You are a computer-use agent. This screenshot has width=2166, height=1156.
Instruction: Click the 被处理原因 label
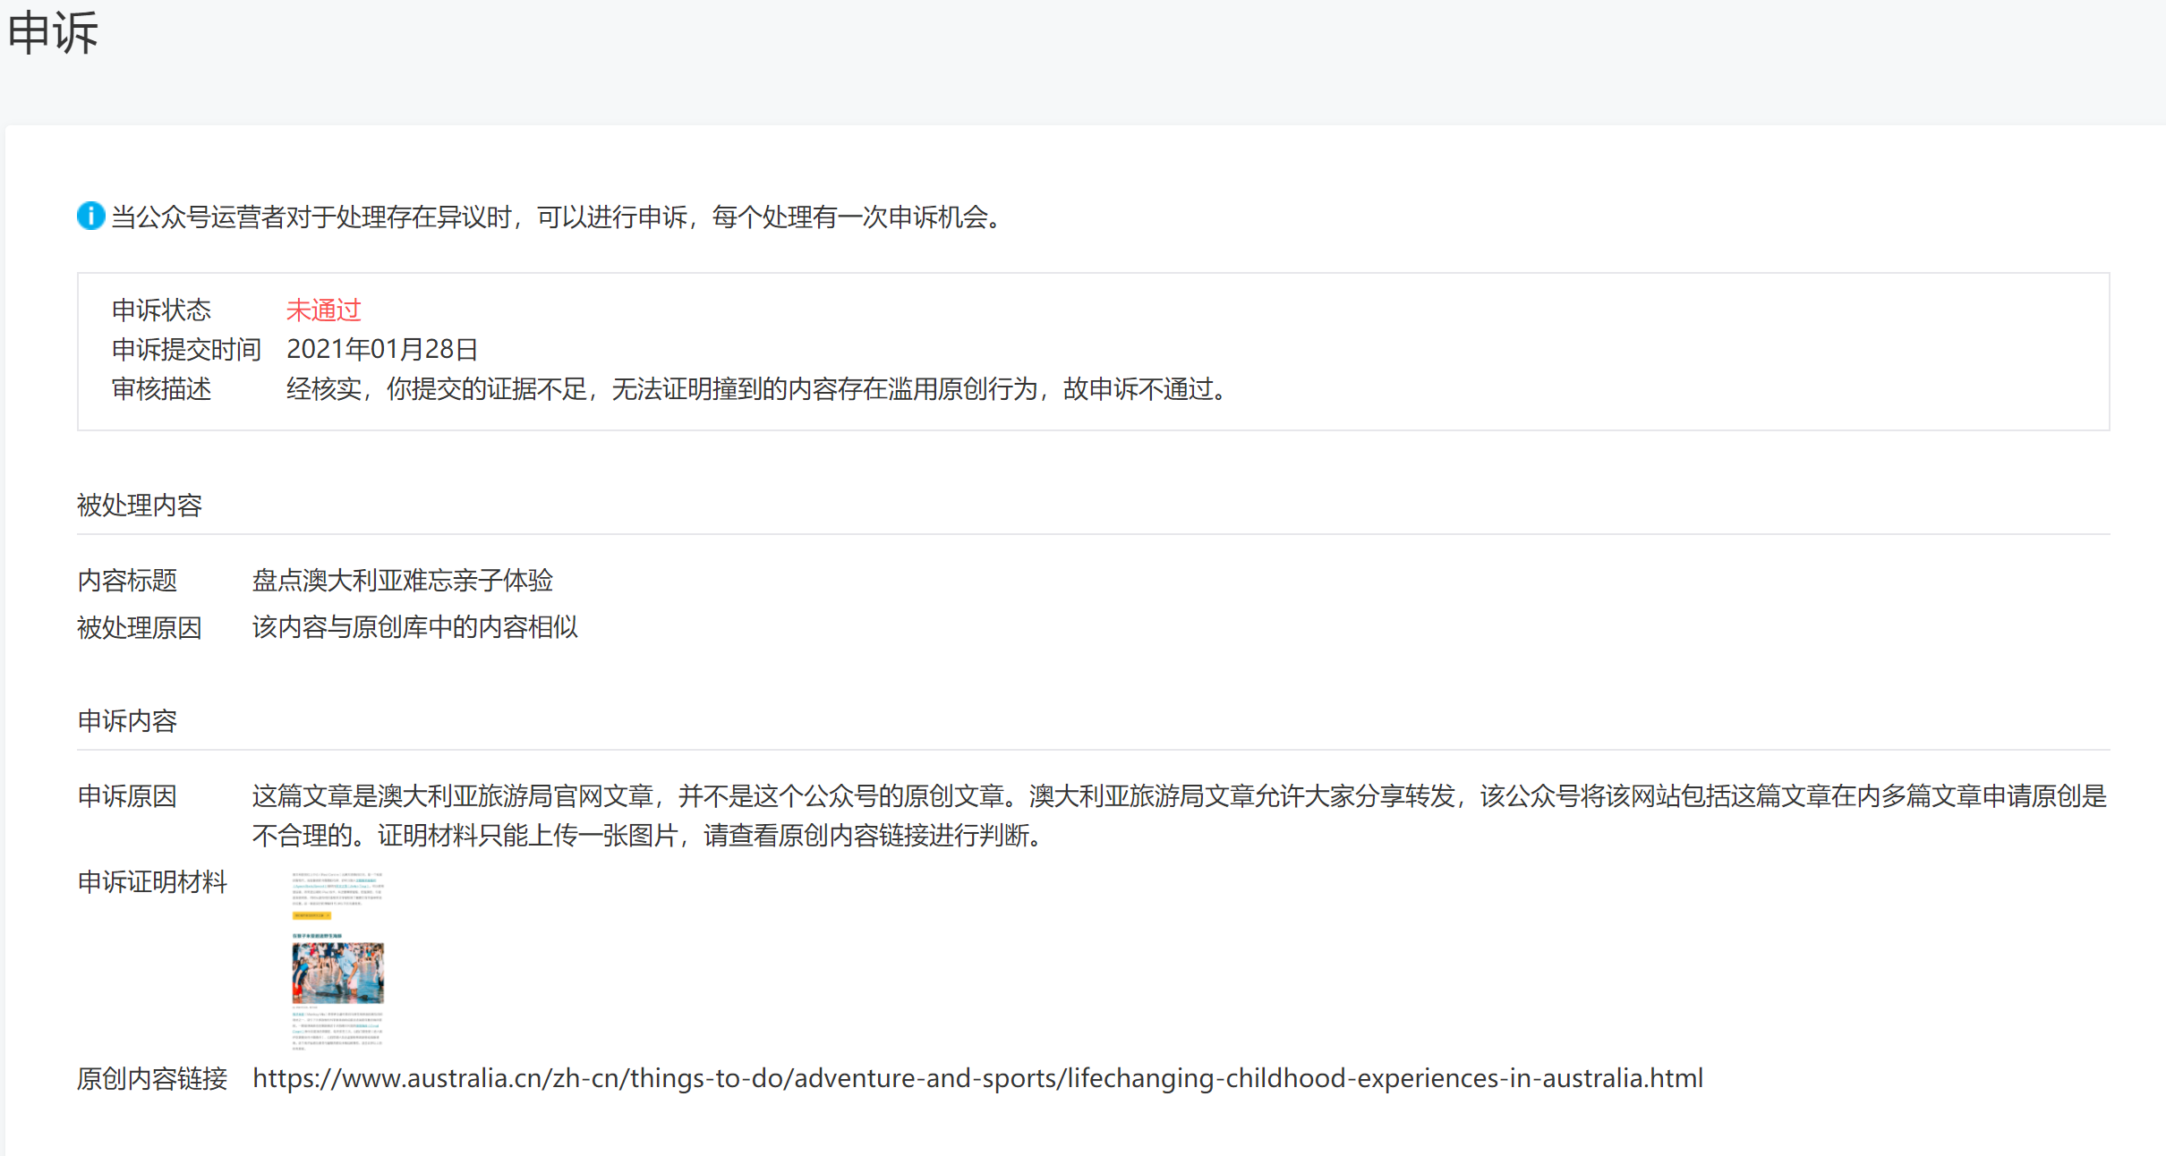[140, 627]
